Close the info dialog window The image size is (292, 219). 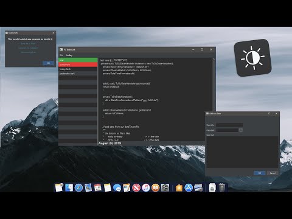point(54,33)
